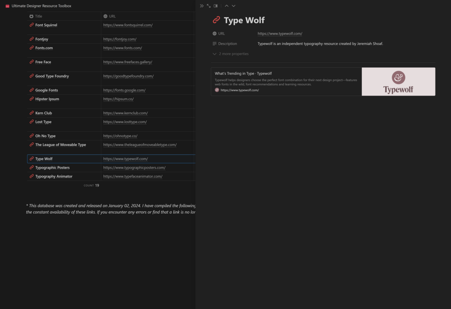Open Type Wolf page in full view

209,6
